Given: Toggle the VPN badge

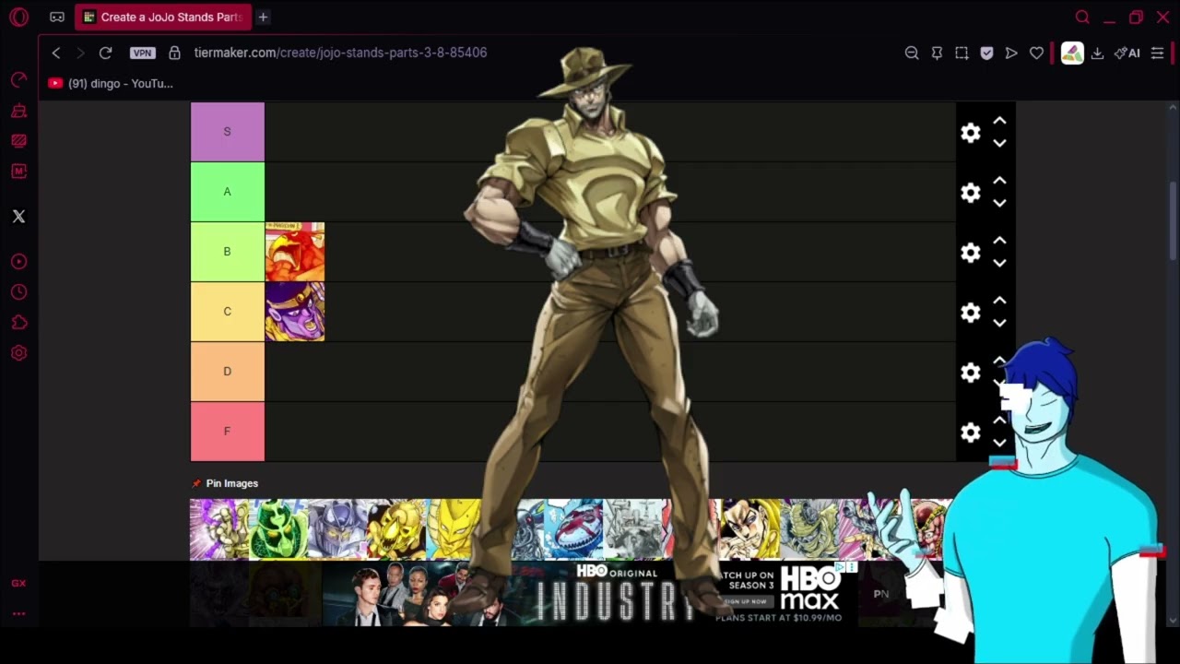Looking at the screenshot, I should click(142, 53).
